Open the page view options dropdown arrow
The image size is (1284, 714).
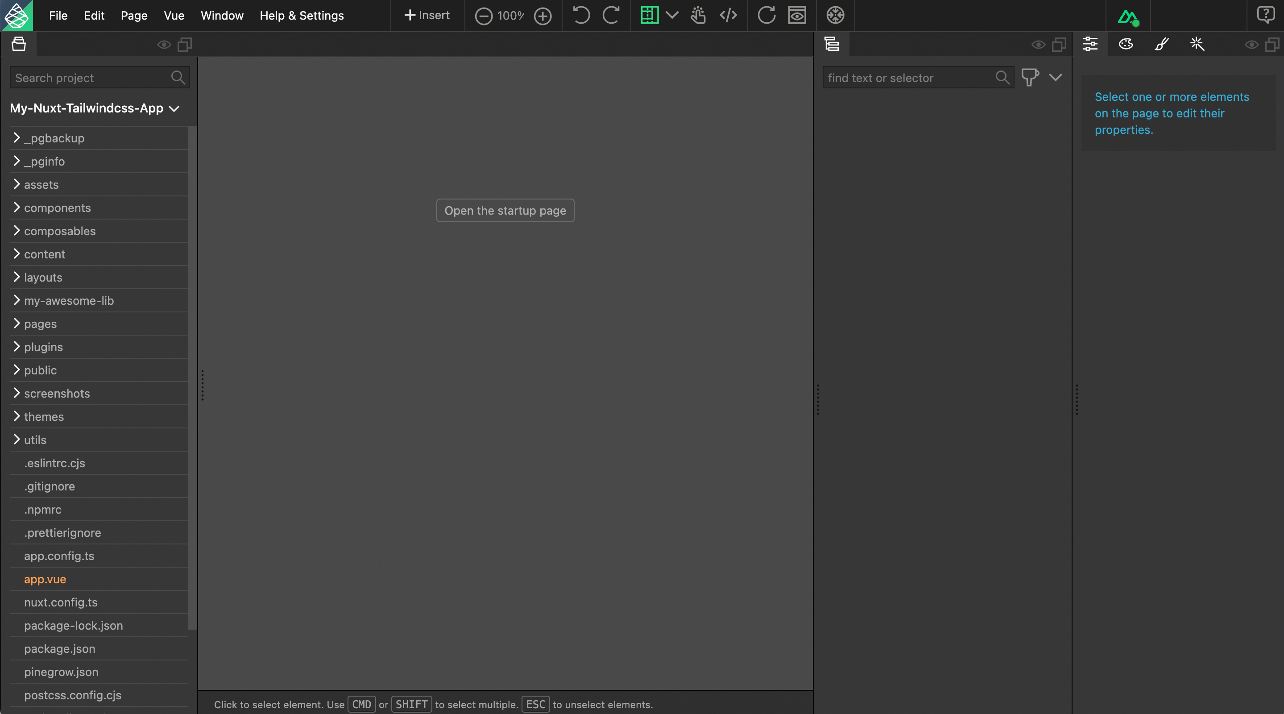click(672, 16)
